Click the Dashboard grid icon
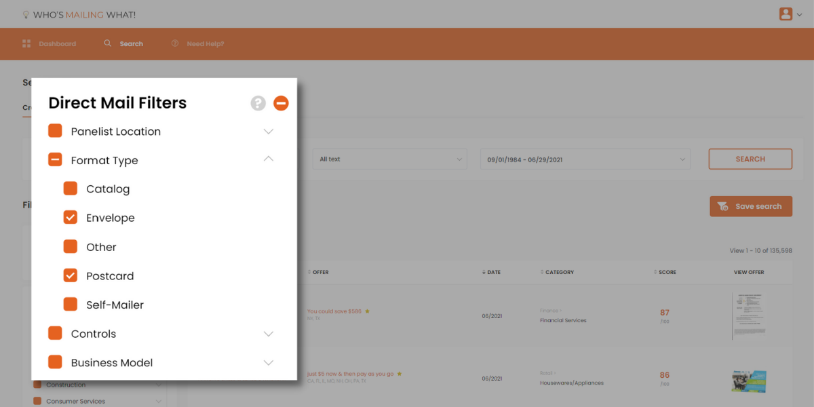Screen dimensions: 814x407 tap(26, 44)
